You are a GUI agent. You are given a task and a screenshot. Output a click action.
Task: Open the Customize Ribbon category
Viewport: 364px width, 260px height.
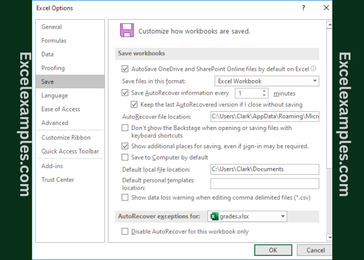point(66,138)
